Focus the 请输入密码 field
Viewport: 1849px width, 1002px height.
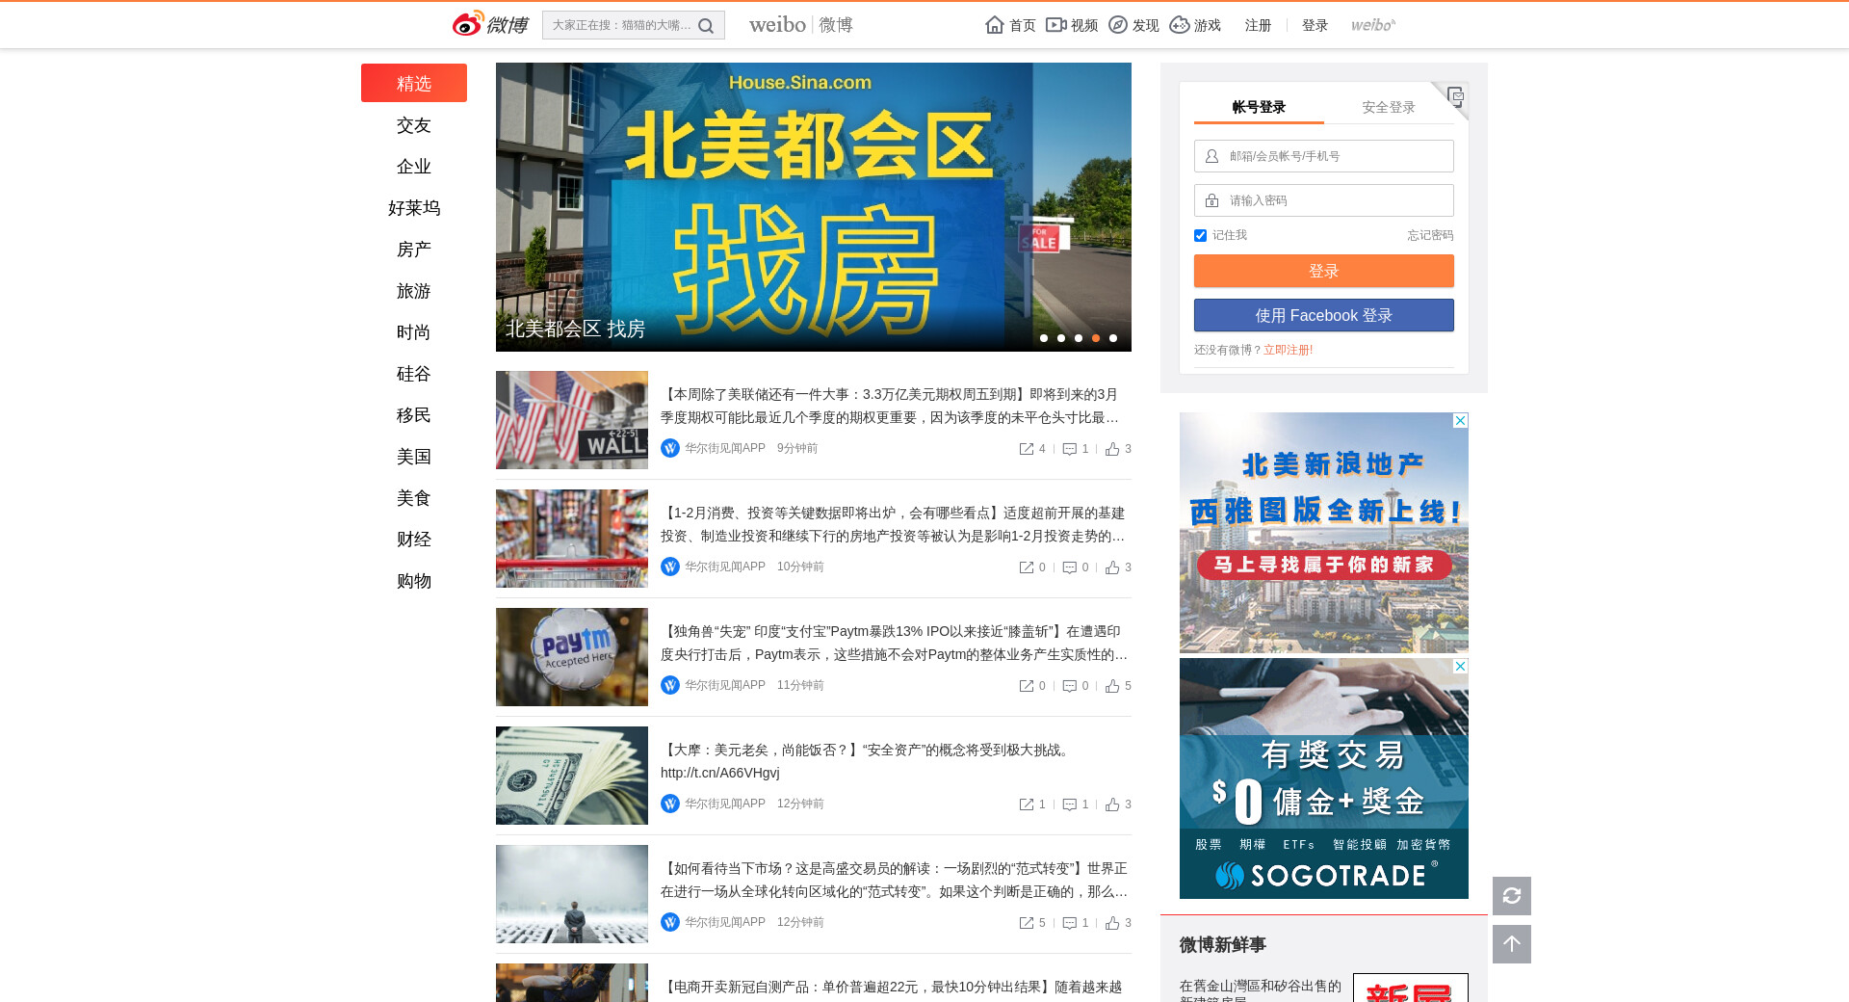coord(1324,200)
